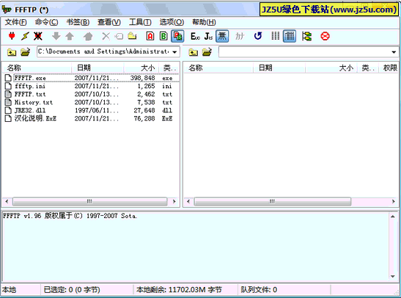Click the Delete X icon
The height and width of the screenshot is (298, 401).
(x=106, y=36)
